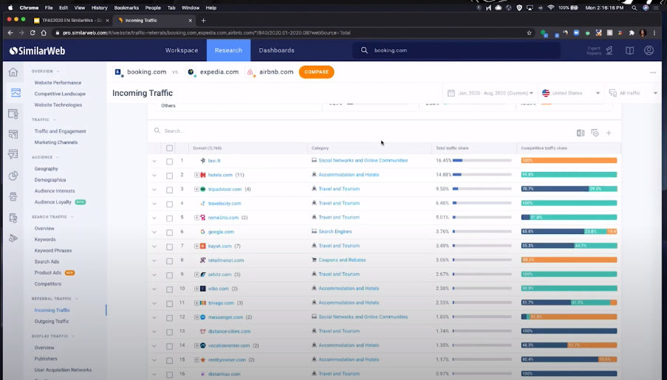Open the user account profile icon

[x=649, y=51]
